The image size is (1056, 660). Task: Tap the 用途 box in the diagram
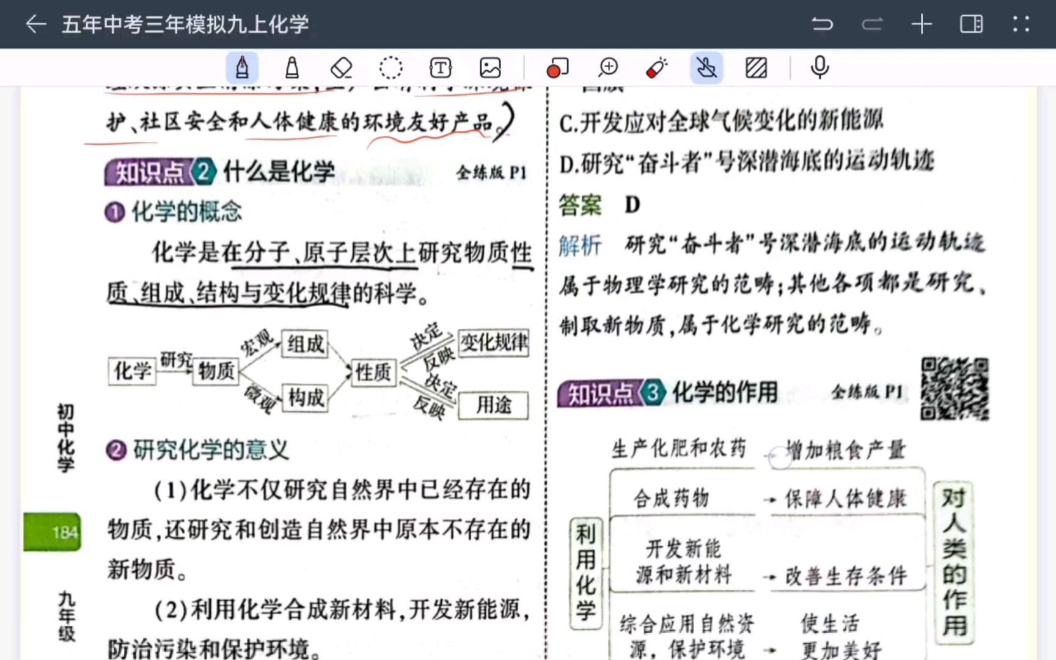(x=493, y=405)
